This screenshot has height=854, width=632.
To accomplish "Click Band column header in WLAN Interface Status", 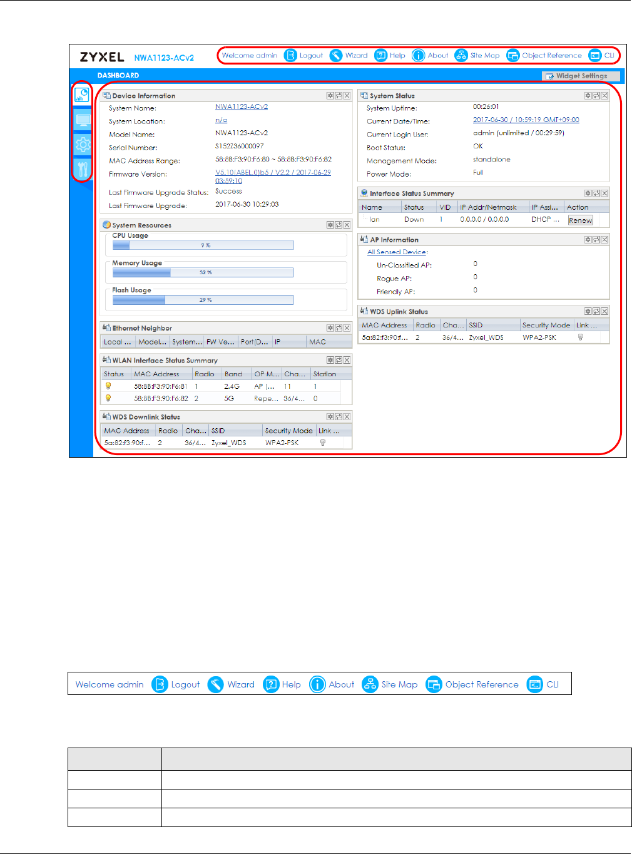I will [x=237, y=374].
